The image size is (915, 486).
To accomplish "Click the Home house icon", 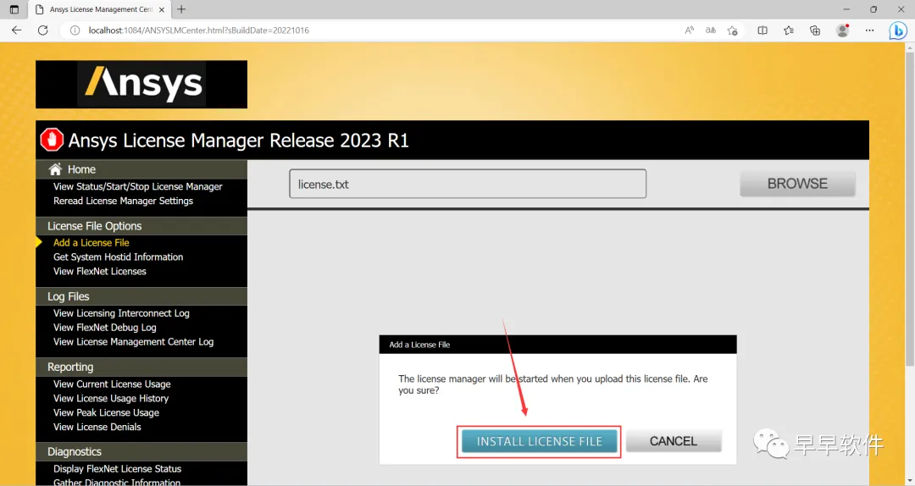I will [55, 169].
